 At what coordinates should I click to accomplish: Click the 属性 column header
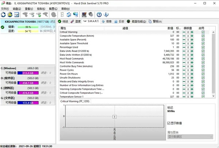[81, 28]
